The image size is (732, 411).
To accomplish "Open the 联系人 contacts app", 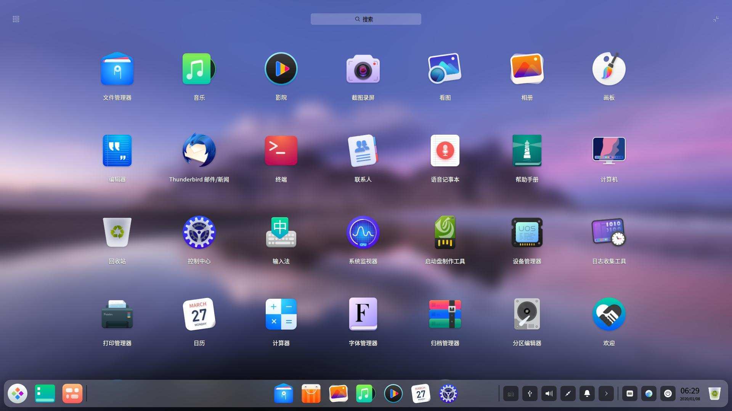I will (363, 151).
